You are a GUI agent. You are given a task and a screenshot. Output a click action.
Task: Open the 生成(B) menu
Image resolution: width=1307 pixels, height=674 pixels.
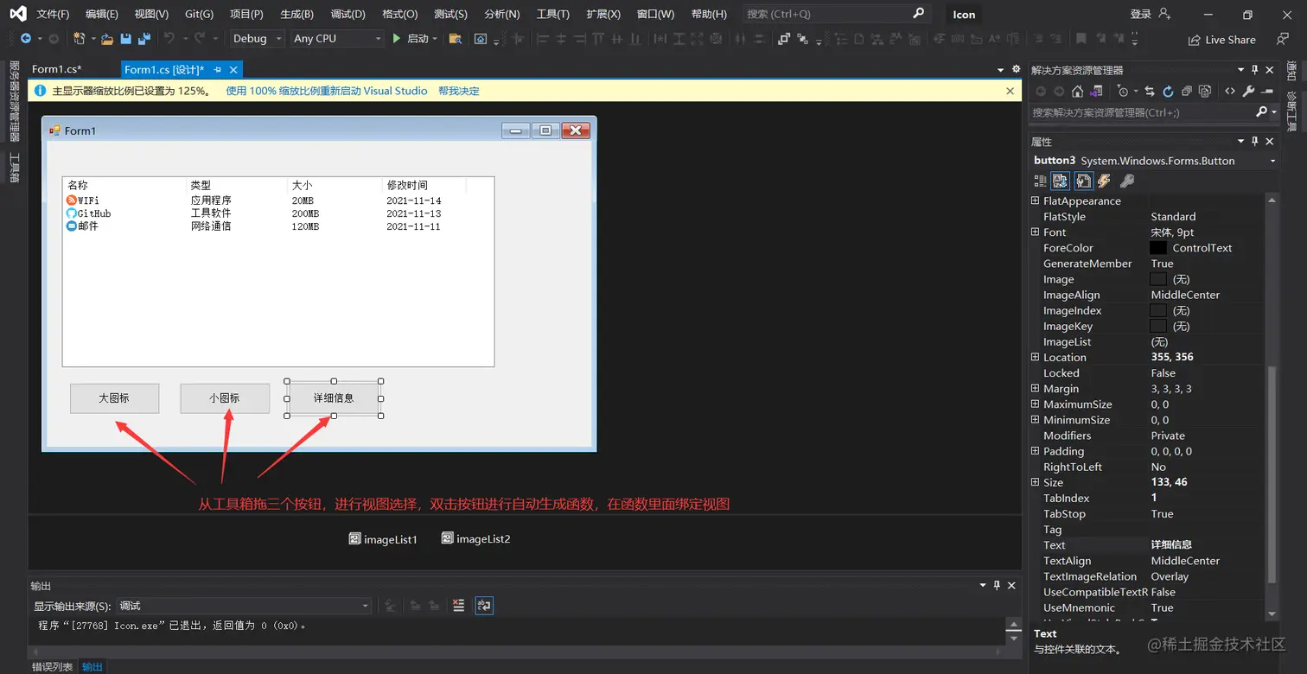click(297, 14)
